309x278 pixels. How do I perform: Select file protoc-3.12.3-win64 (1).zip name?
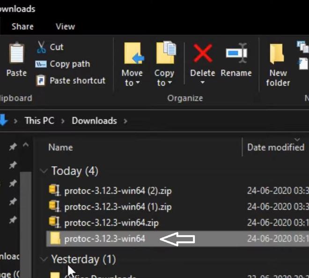[x=118, y=207]
